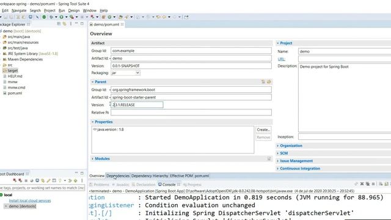The image size is (391, 220).
Task: Click the Run External Tools toolbar icon
Action: 71,17
